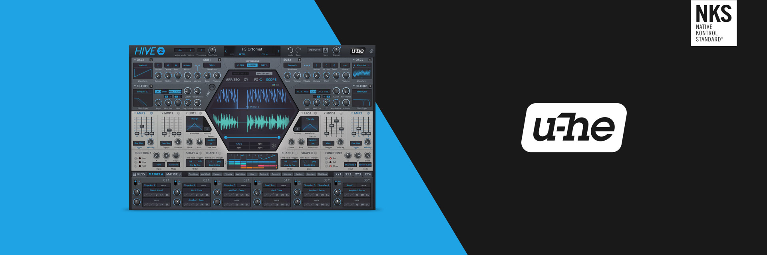Toggle matrix slot 05 On/Off switch

tap(296, 182)
